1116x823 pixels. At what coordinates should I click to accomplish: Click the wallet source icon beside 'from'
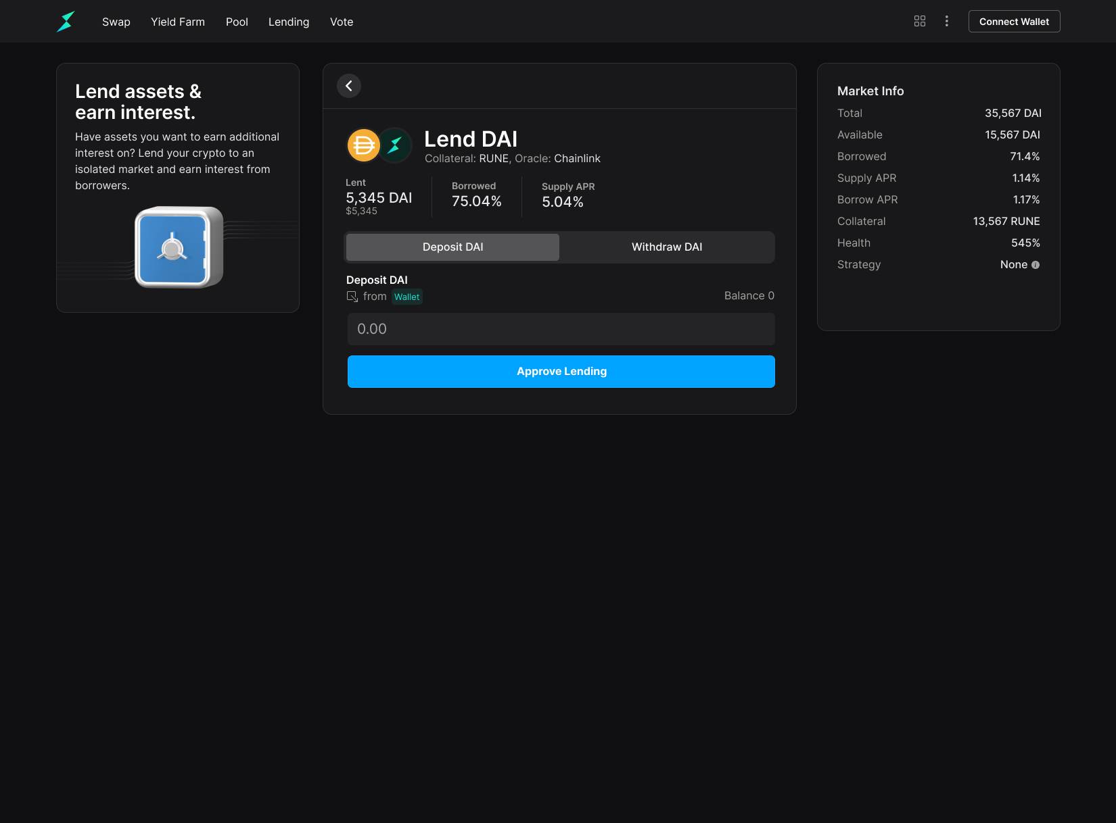tap(352, 297)
